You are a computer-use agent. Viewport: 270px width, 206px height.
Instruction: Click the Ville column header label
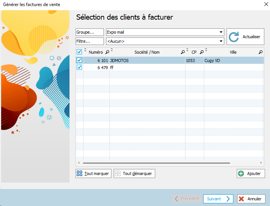click(233, 52)
